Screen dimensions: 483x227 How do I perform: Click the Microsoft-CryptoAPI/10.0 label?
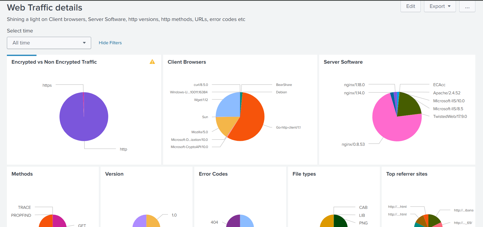point(189,147)
